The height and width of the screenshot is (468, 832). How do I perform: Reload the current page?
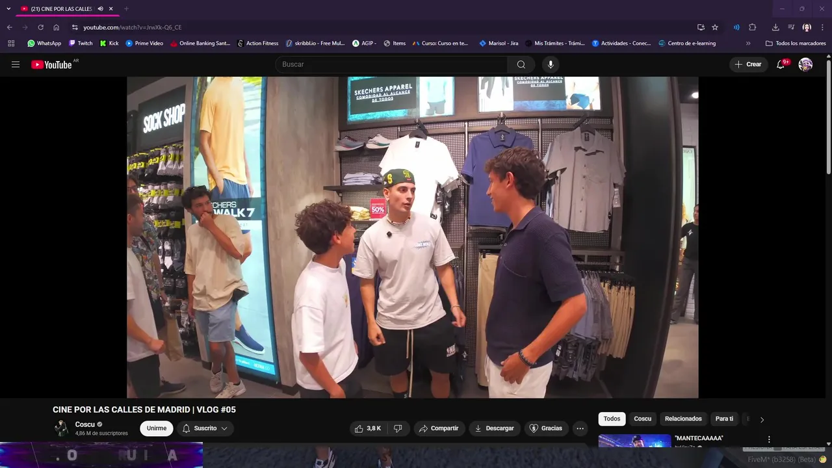tap(40, 27)
